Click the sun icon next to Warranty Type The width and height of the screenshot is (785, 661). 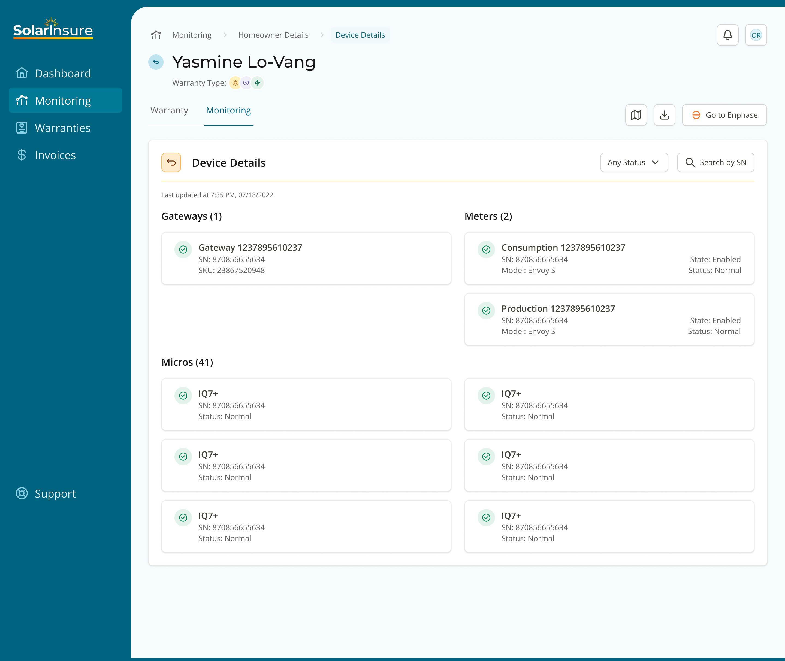(x=235, y=83)
